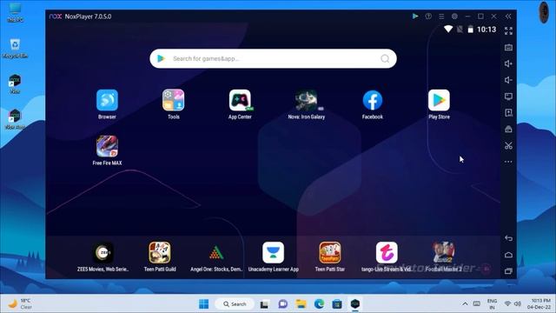Collapse the Nox sidebar with double arrows

click(x=508, y=17)
